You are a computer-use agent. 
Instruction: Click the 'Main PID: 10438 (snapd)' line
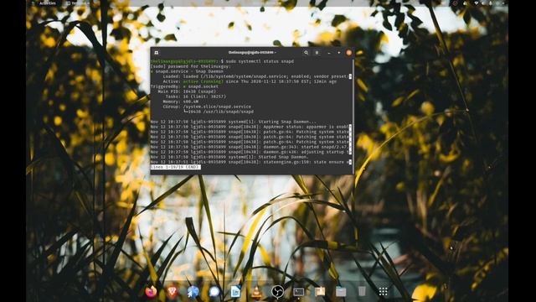tap(187, 91)
